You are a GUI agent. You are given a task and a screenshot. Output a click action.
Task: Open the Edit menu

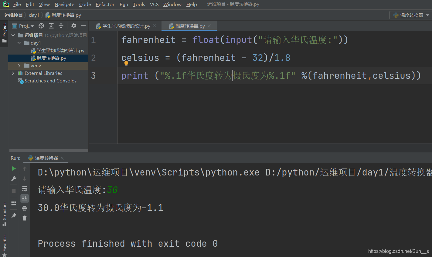point(30,4)
